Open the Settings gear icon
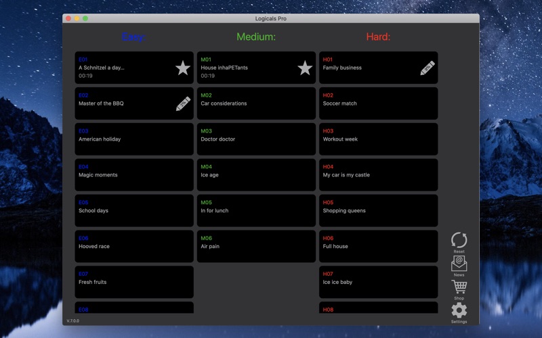Image resolution: width=542 pixels, height=338 pixels. (x=459, y=310)
